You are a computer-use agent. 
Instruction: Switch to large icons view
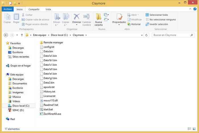194,129
